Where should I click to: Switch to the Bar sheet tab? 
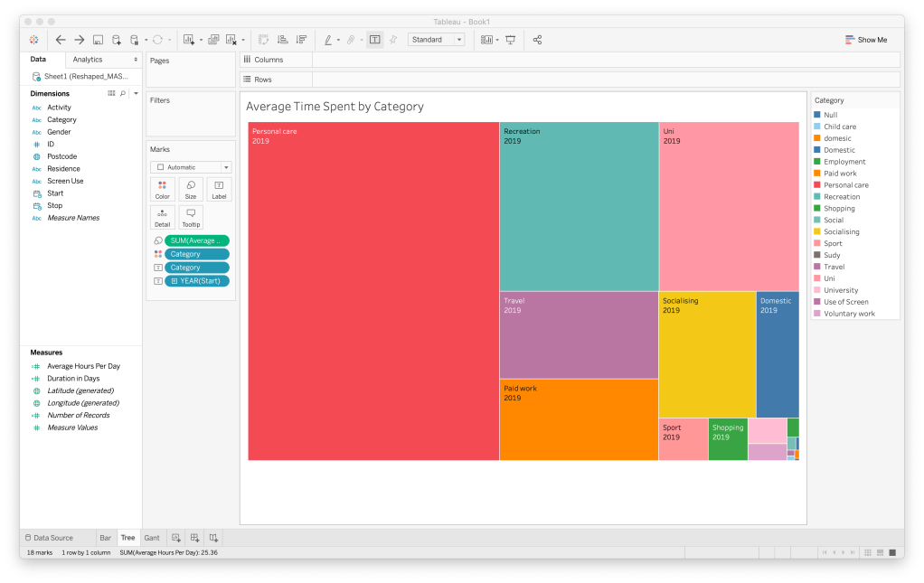click(x=106, y=538)
